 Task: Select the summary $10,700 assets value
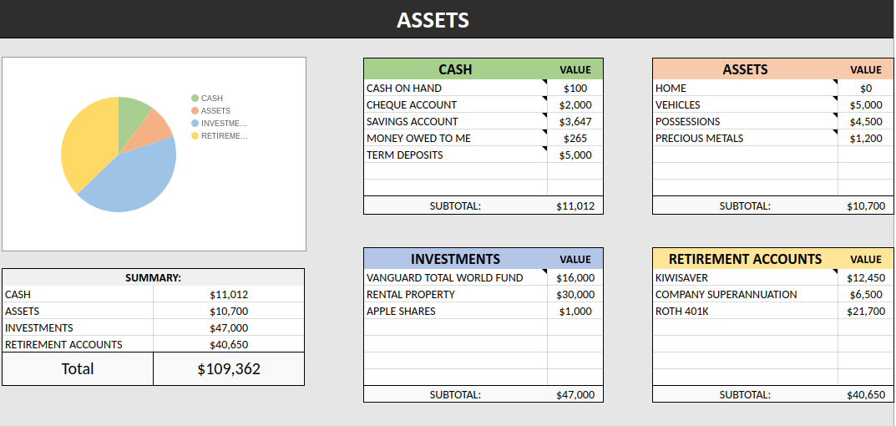coord(229,311)
